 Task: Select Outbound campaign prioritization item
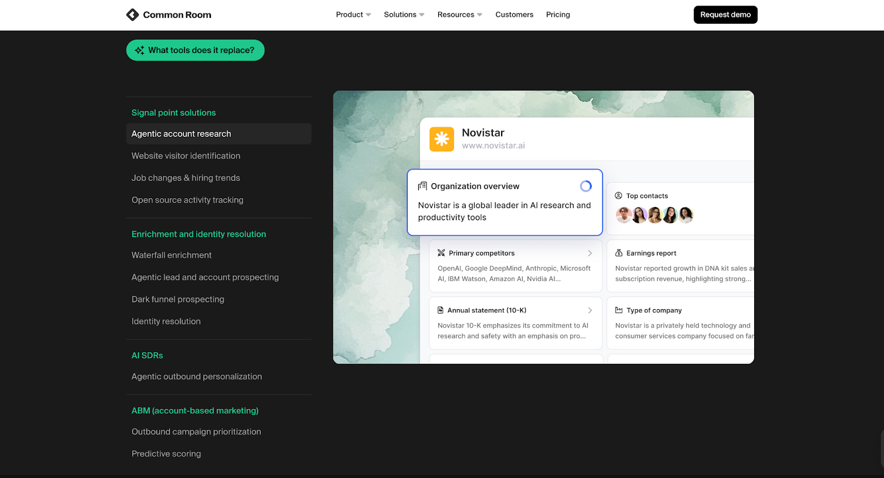coord(196,432)
